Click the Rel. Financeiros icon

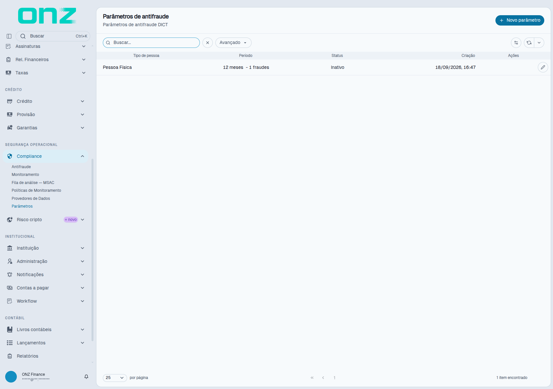[8, 59]
